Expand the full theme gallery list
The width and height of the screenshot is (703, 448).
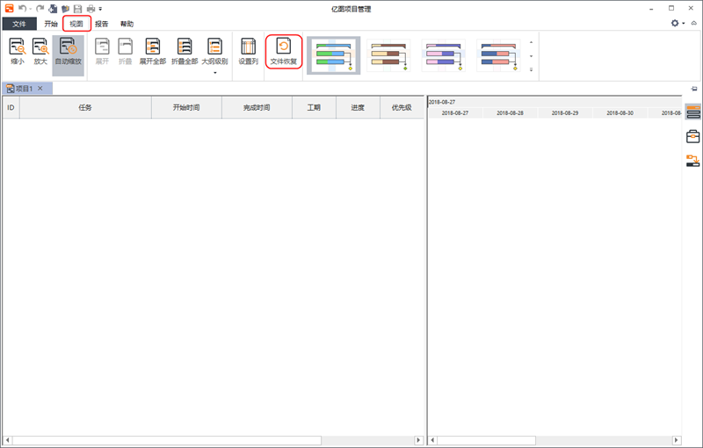pos(532,69)
